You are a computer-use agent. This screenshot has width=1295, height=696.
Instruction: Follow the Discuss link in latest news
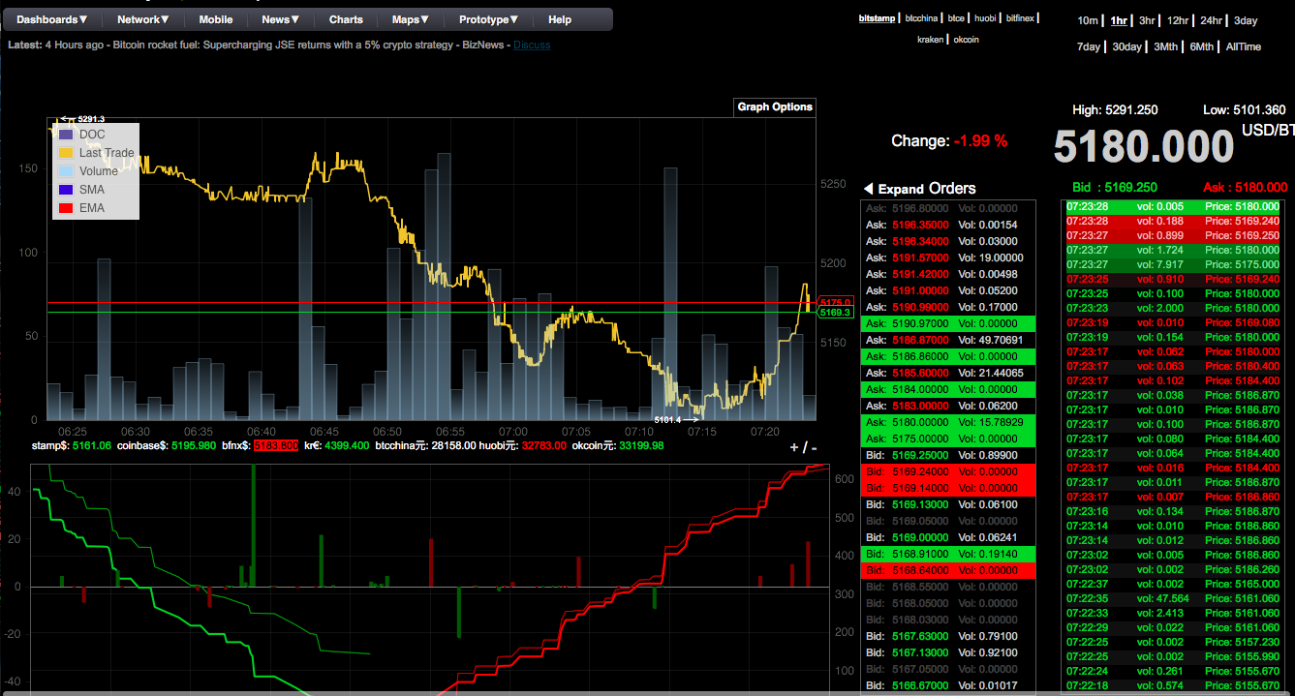(x=532, y=45)
